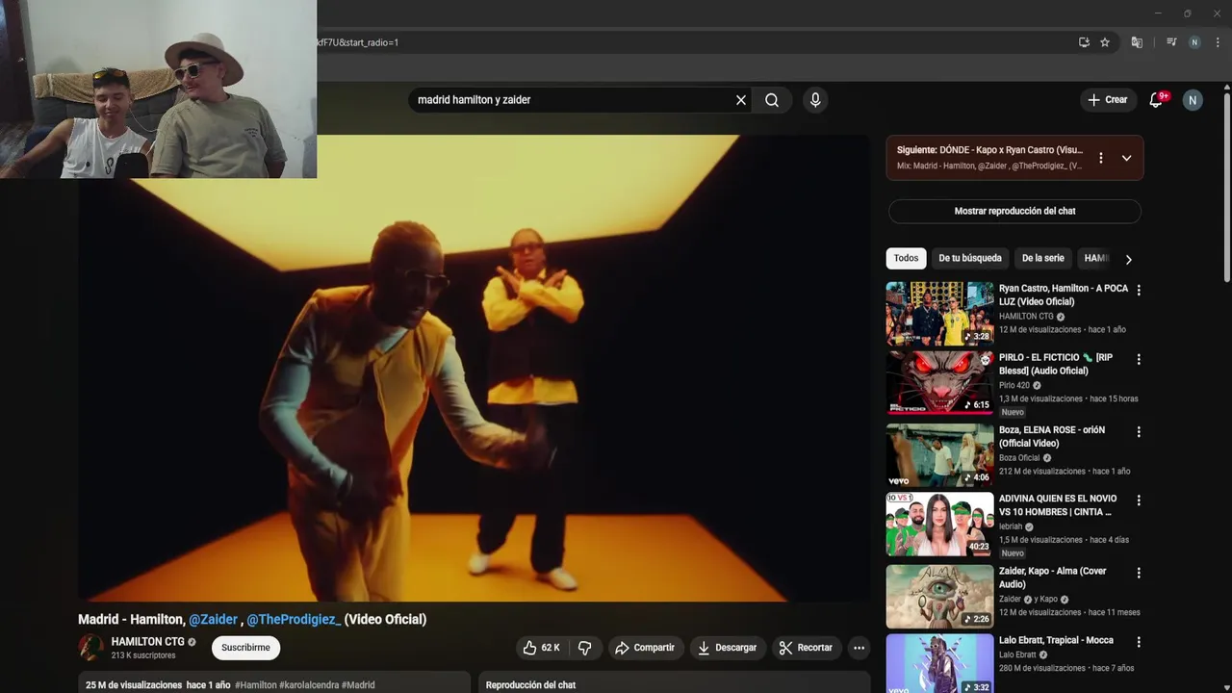Screen dimensions: 1232x693
Task: Open the @Zaider link in title
Action: [213, 620]
